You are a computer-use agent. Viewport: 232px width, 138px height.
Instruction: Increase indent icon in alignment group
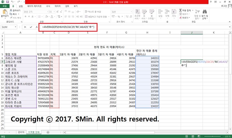pos(81,16)
